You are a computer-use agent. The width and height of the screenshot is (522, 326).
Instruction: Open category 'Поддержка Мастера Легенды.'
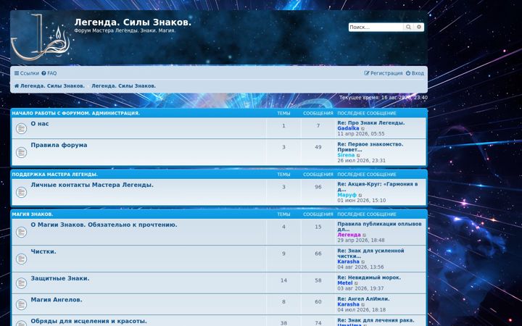click(x=55, y=175)
